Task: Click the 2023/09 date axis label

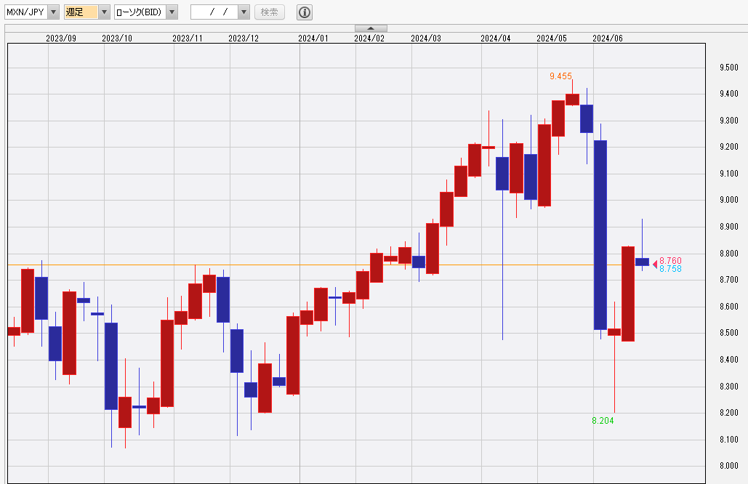Action: click(x=61, y=38)
